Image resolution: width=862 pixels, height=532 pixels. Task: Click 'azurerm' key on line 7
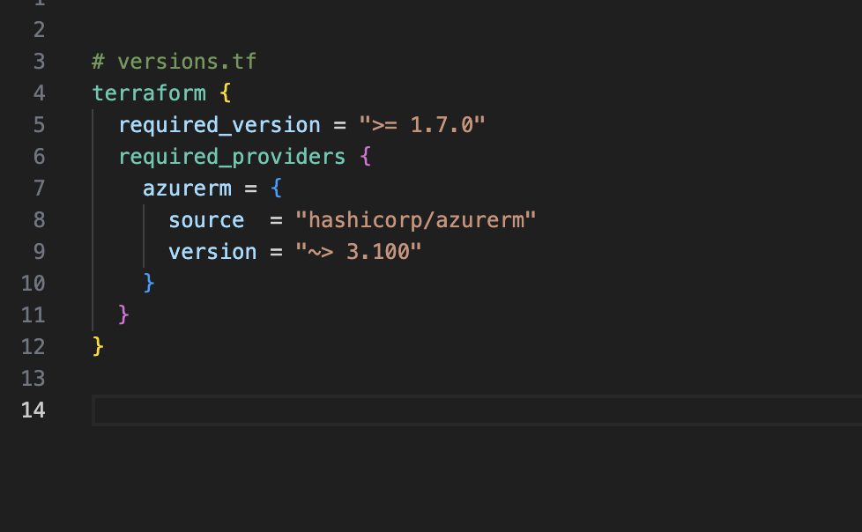coord(188,188)
